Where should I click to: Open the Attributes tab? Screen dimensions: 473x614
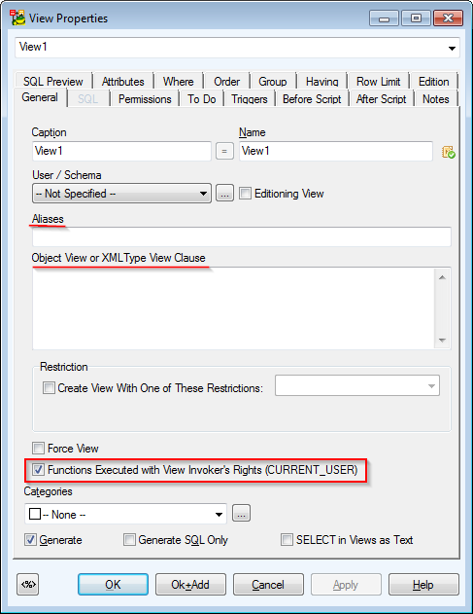123,82
